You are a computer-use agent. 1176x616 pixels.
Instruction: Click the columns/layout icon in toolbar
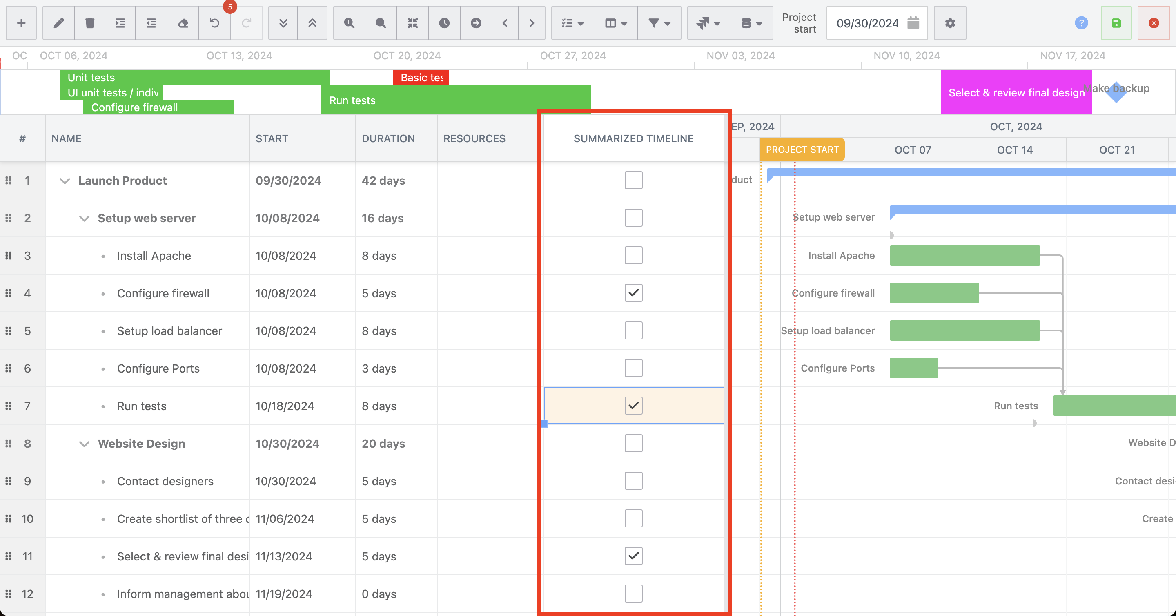615,22
